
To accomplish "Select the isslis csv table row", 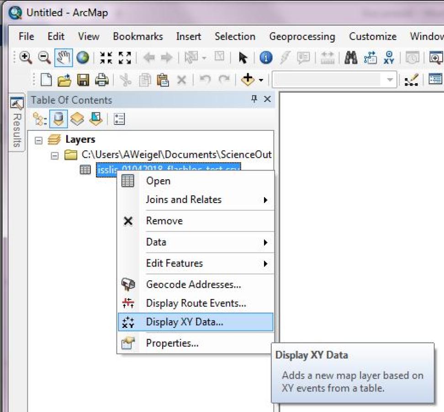I will (168, 170).
